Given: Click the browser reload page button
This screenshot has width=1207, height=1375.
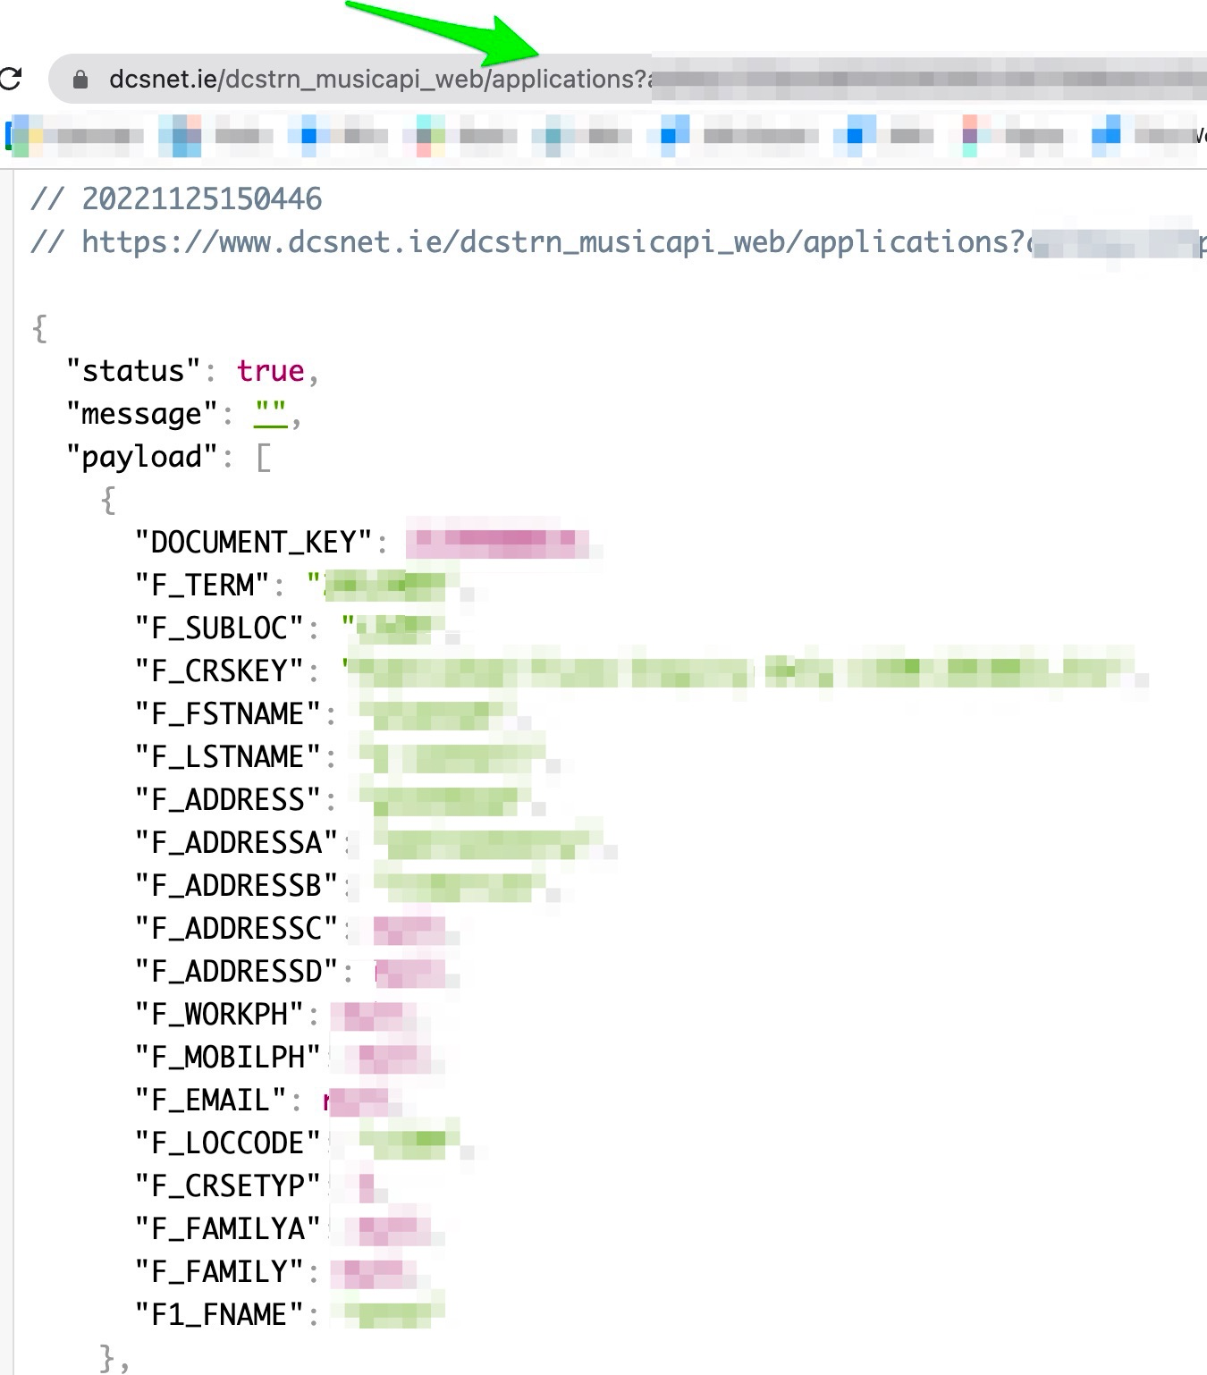Looking at the screenshot, I should point(11,80).
